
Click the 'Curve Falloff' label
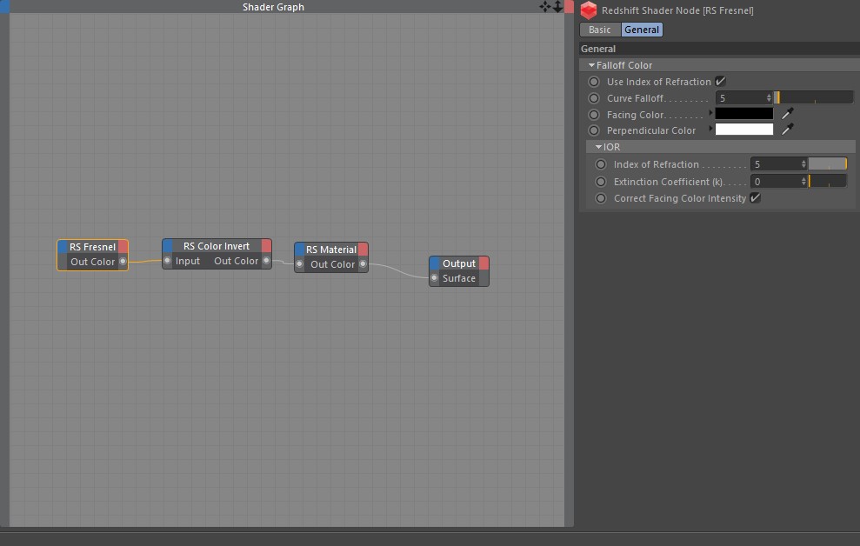tap(636, 98)
